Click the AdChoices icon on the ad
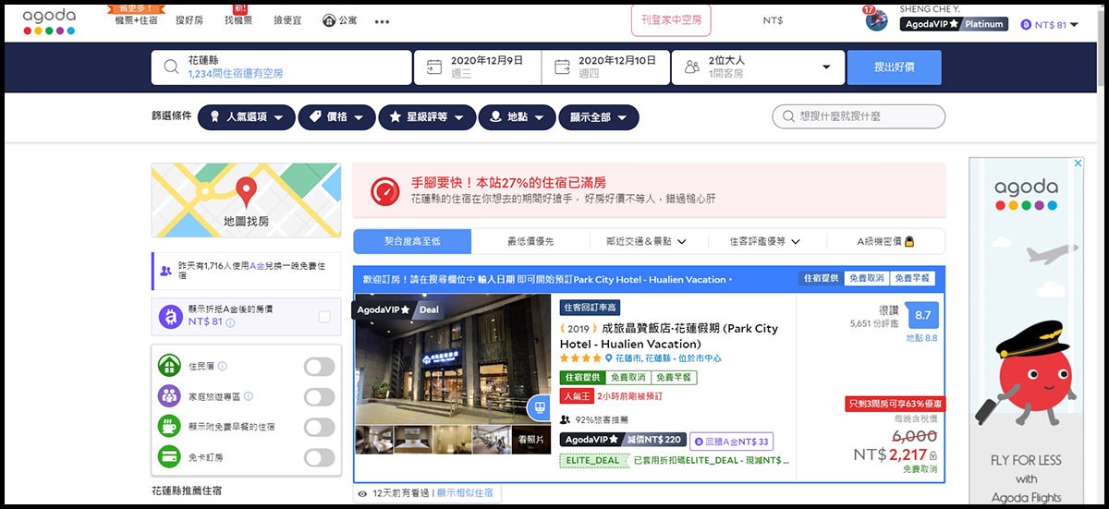 click(1078, 163)
